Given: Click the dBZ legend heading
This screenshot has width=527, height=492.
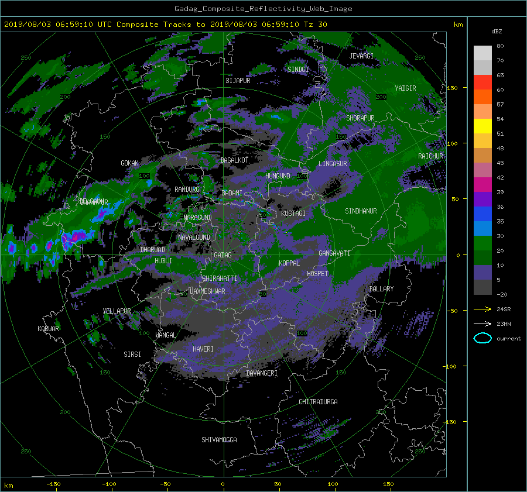Looking at the screenshot, I should tap(497, 32).
